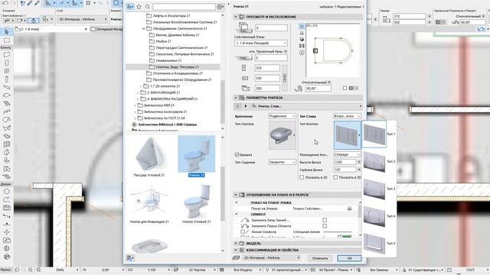The width and height of the screenshot is (490, 275).
Task: Select the Marquee tool in toolbox
Action: (x=7, y=40)
